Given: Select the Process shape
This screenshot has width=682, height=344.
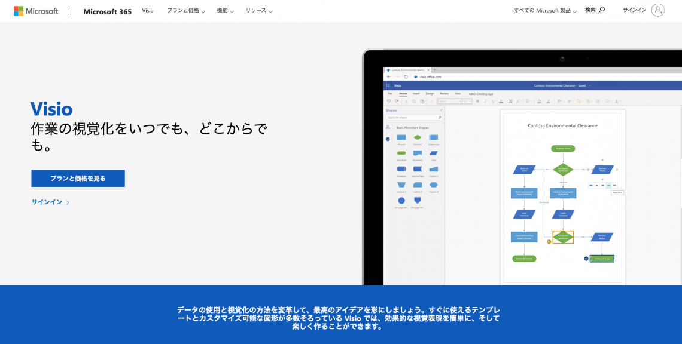Looking at the screenshot, I should pos(401,137).
